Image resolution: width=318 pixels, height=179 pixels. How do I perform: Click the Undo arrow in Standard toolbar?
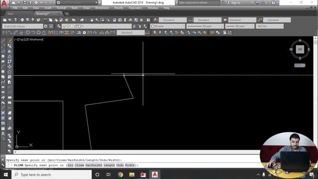pos(74,20)
